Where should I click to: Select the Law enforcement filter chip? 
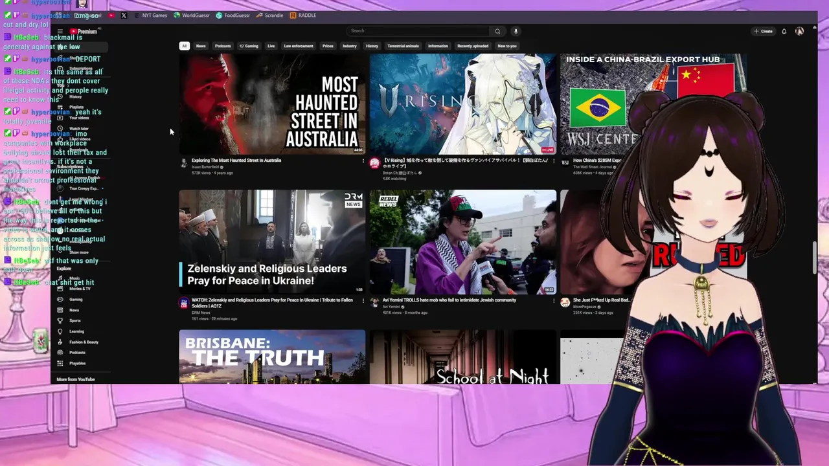click(299, 46)
